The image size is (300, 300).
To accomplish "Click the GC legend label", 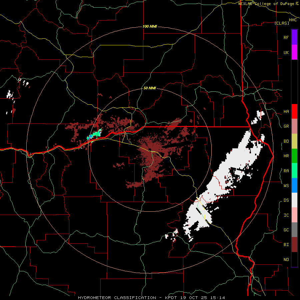I will [x=286, y=230].
